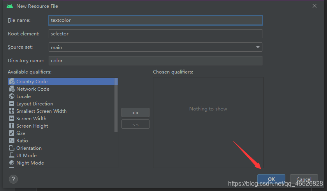This screenshot has height=191, width=327.
Task: Select the Orientation qualifier
Action: [x=62, y=148]
